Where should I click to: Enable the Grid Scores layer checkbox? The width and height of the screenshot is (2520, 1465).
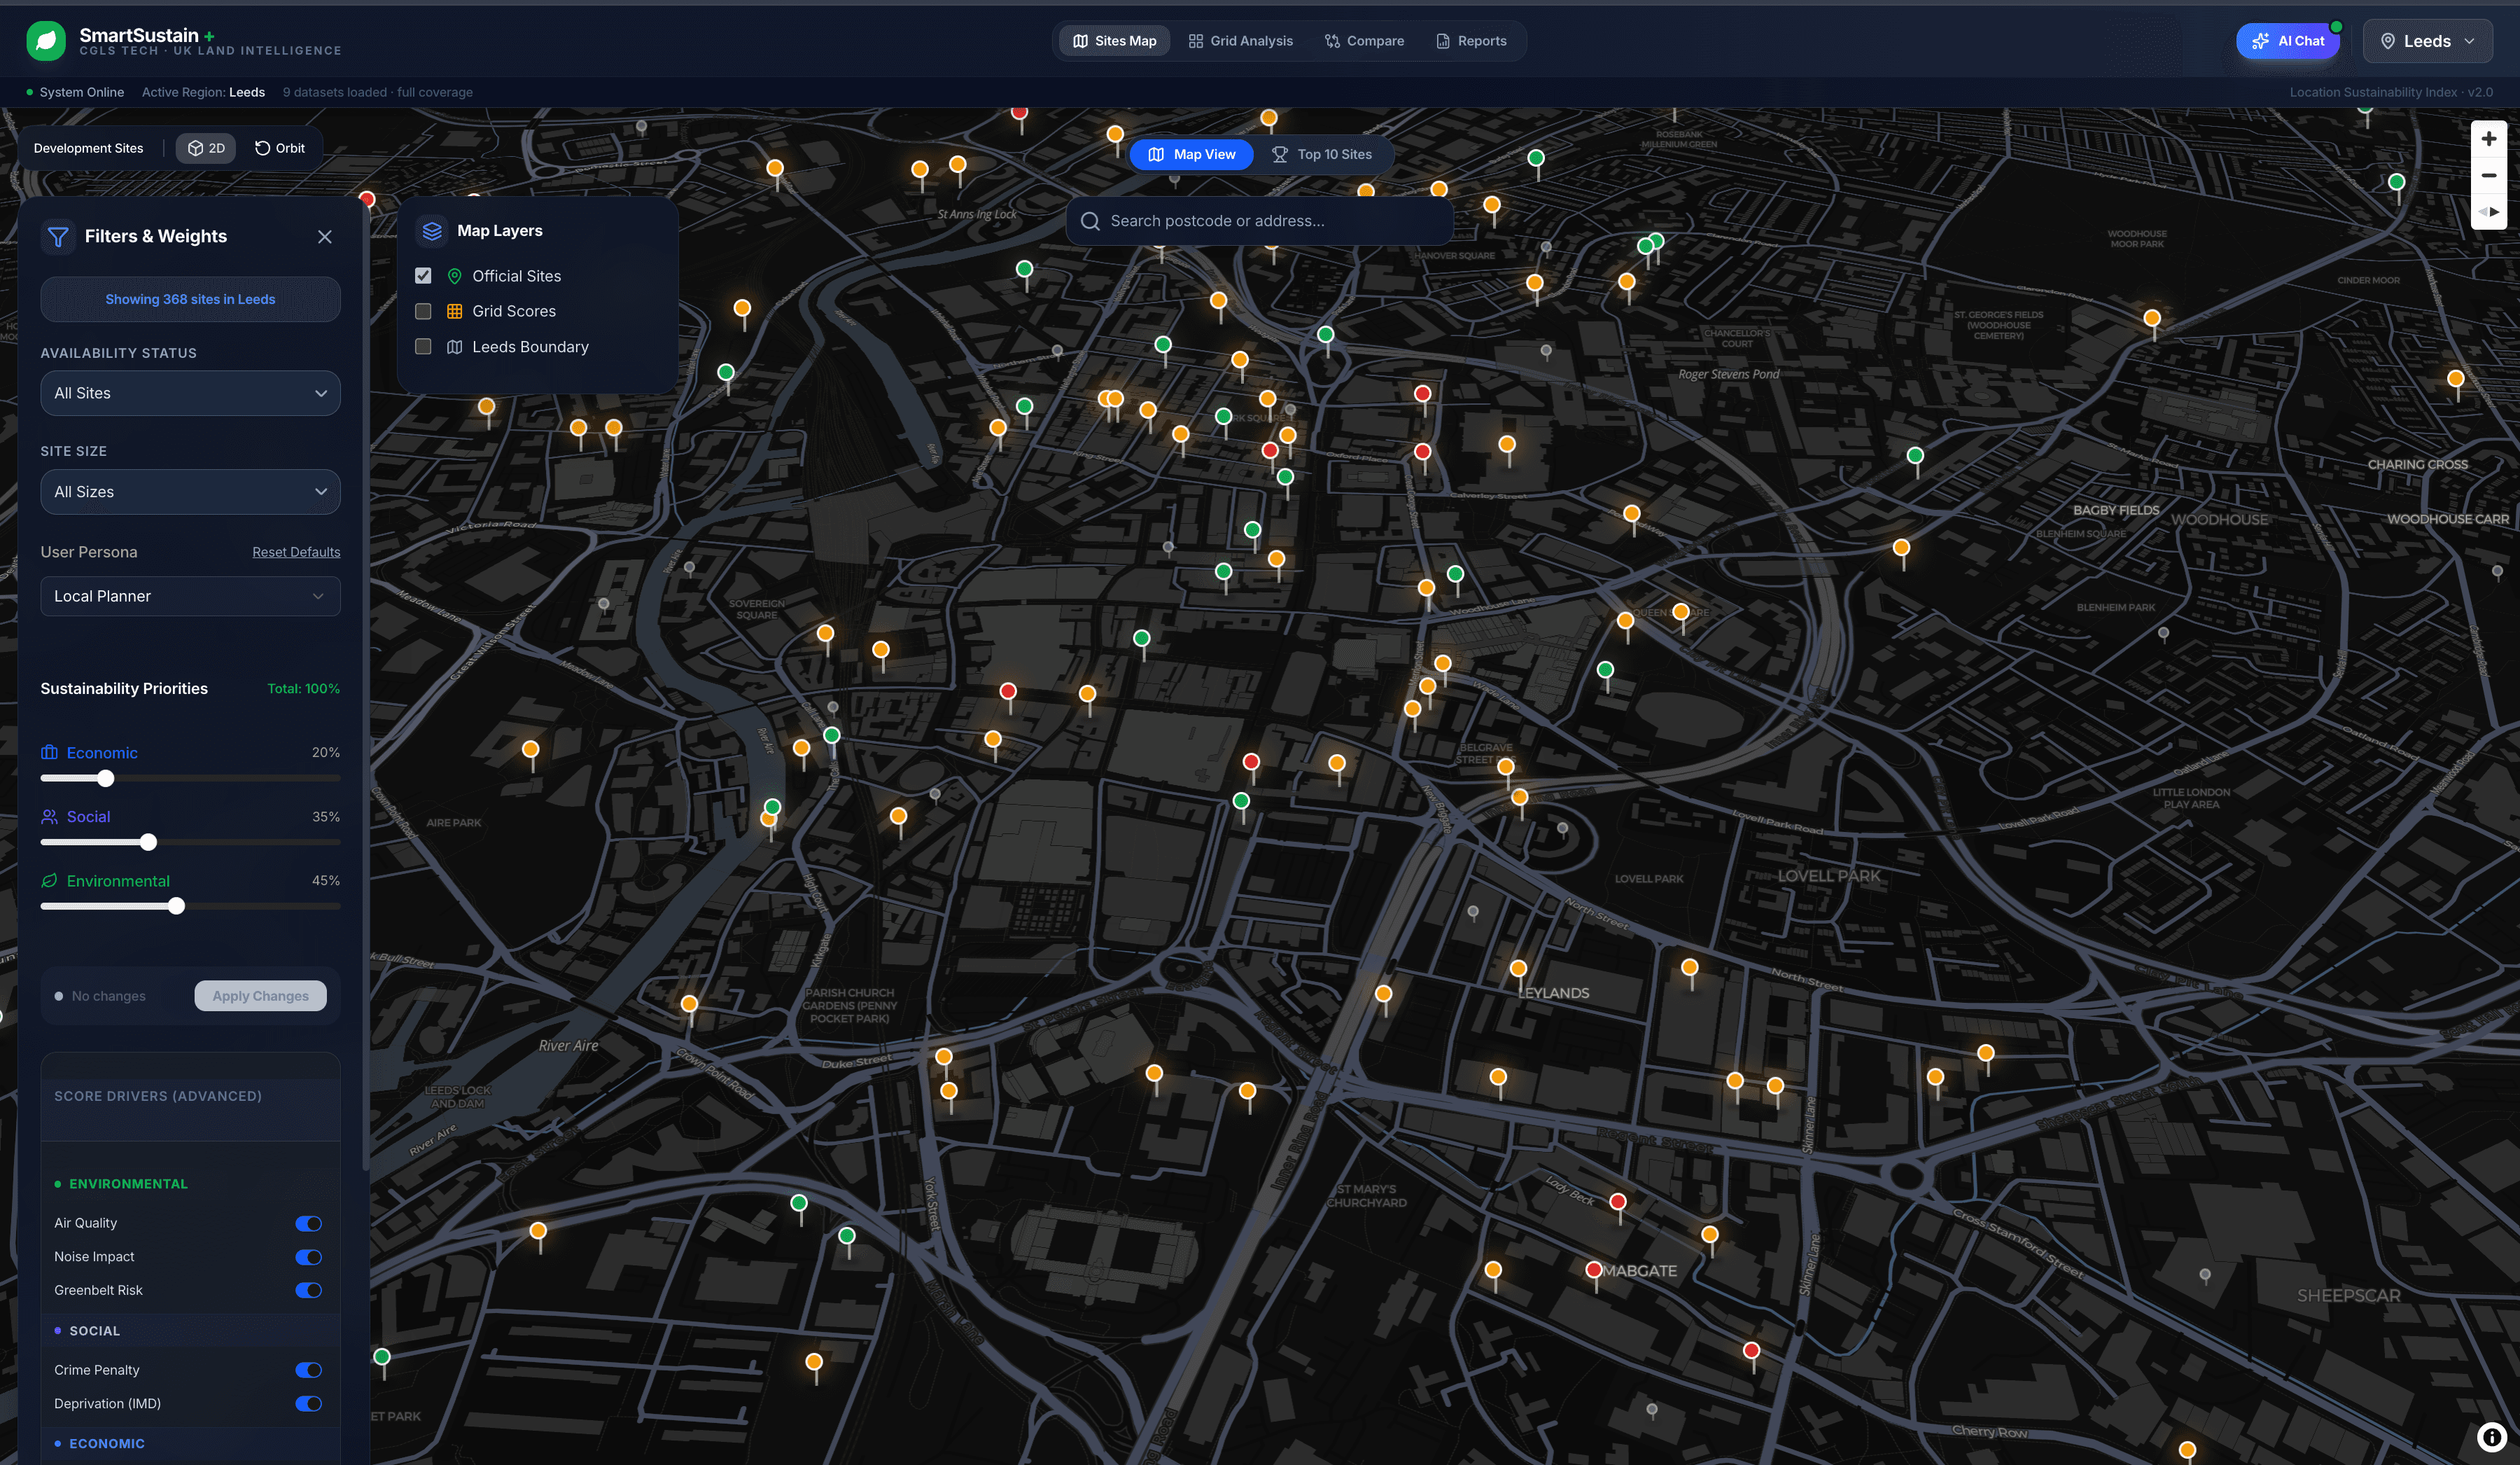pyautogui.click(x=423, y=311)
